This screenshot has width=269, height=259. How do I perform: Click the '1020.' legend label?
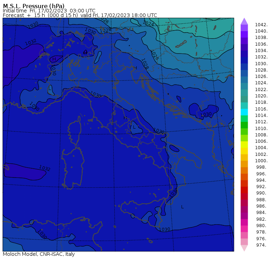point(261,96)
